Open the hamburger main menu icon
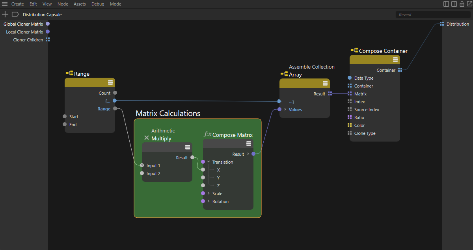The height and width of the screenshot is (250, 473). (5, 4)
